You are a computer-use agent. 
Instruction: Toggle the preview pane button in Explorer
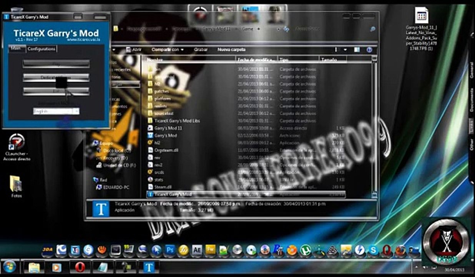click(357, 50)
